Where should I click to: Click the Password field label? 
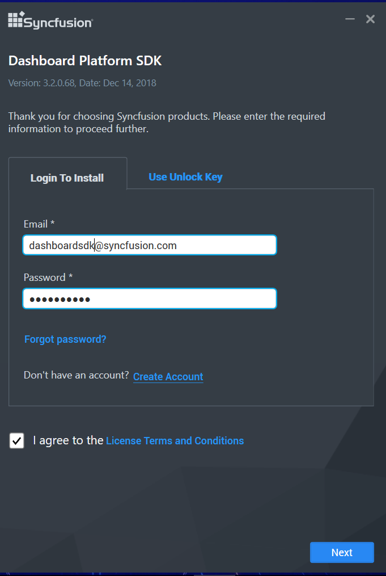pyautogui.click(x=44, y=277)
